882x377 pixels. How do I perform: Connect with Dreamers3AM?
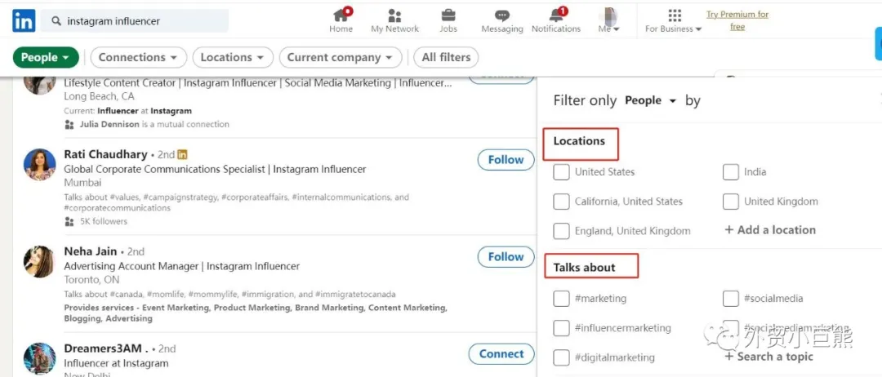(501, 354)
